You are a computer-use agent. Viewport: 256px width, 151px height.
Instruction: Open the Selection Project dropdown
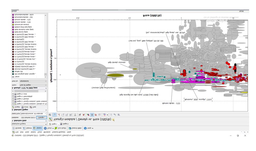29,124
